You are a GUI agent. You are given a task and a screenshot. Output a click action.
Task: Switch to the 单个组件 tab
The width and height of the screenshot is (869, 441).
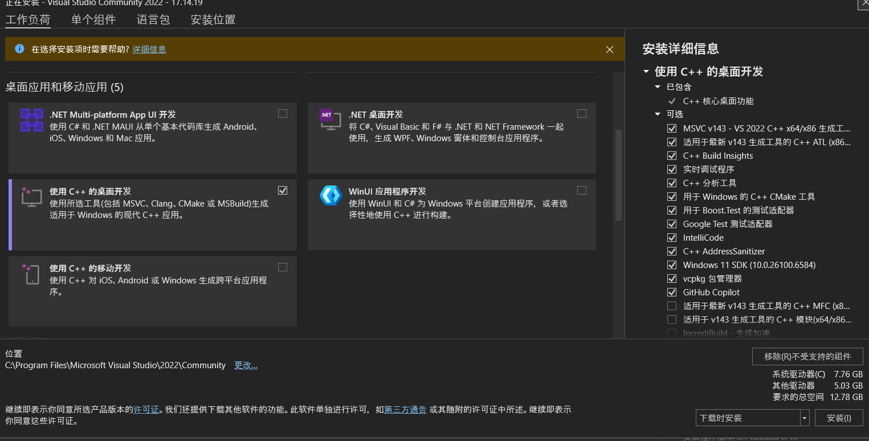(x=93, y=20)
